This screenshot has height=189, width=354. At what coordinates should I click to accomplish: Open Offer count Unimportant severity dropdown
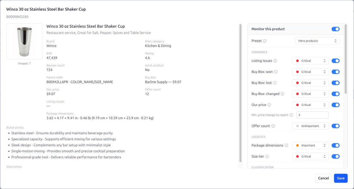[310, 126]
